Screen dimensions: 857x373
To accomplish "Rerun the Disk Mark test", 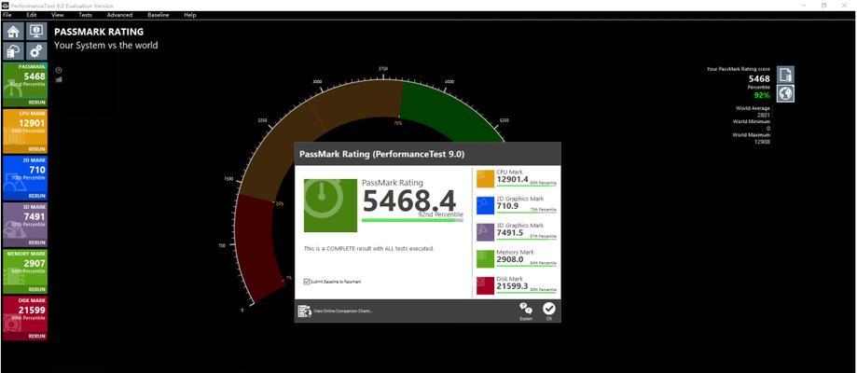I will click(36, 337).
